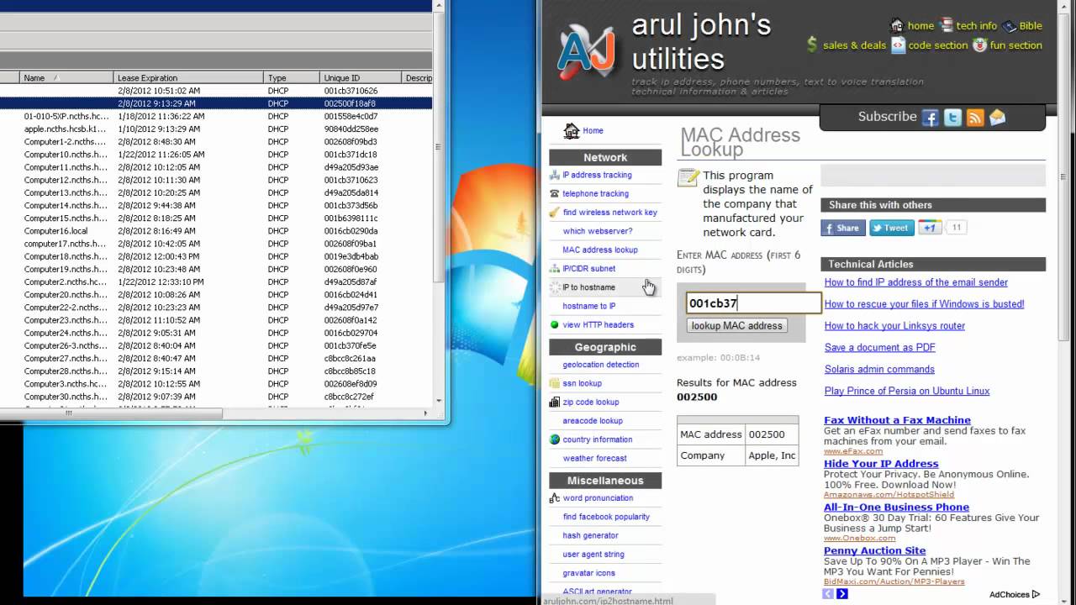The height and width of the screenshot is (605, 1076).
Task: Click the notepad icon beside program description
Action: coord(688,177)
